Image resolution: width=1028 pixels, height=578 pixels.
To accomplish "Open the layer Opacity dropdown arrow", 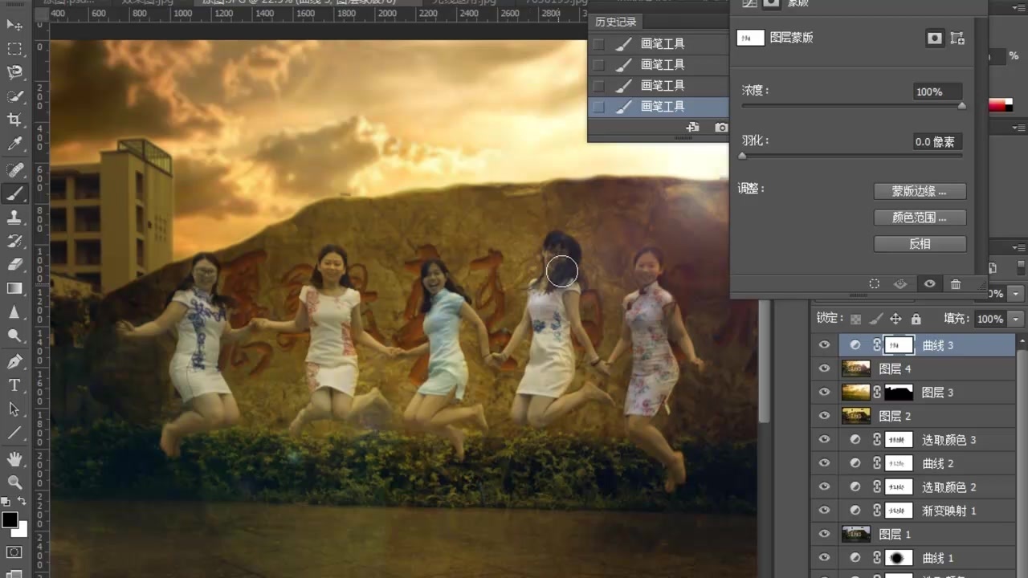I will (x=1016, y=294).
